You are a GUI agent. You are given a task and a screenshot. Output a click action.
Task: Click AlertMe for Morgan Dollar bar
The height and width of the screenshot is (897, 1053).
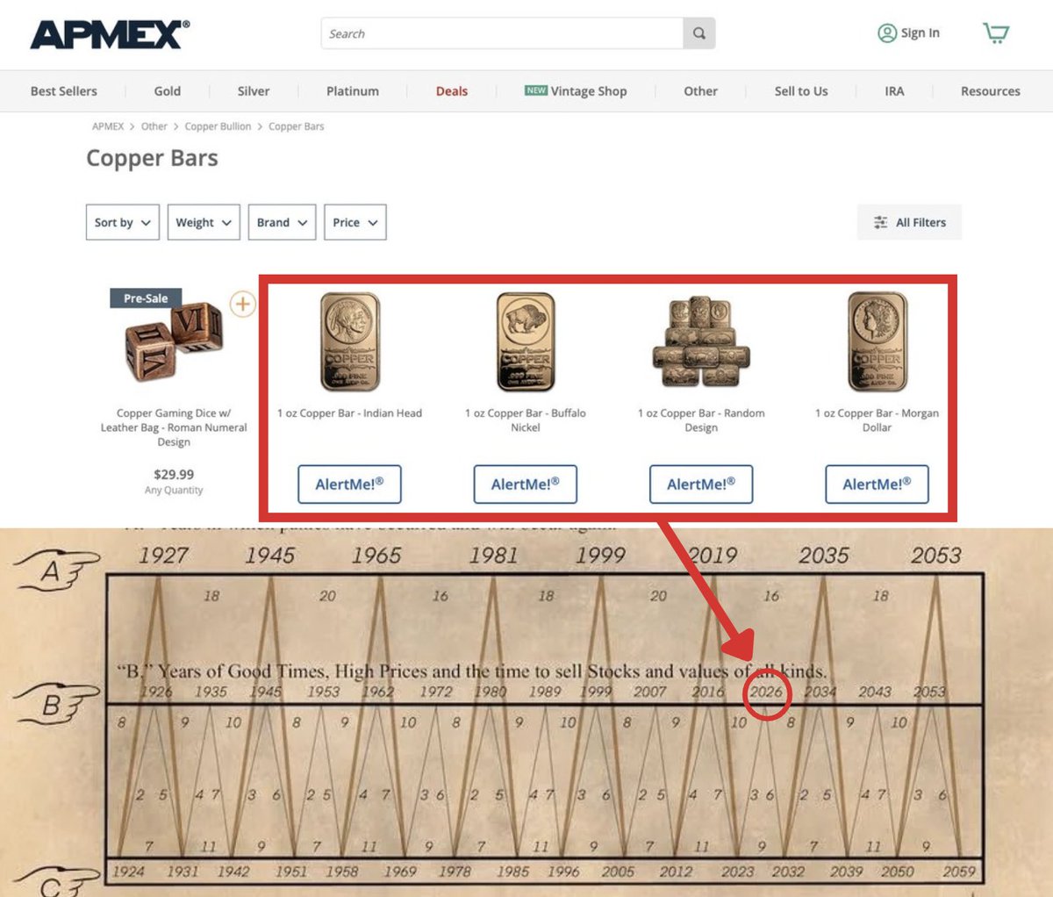(x=877, y=484)
